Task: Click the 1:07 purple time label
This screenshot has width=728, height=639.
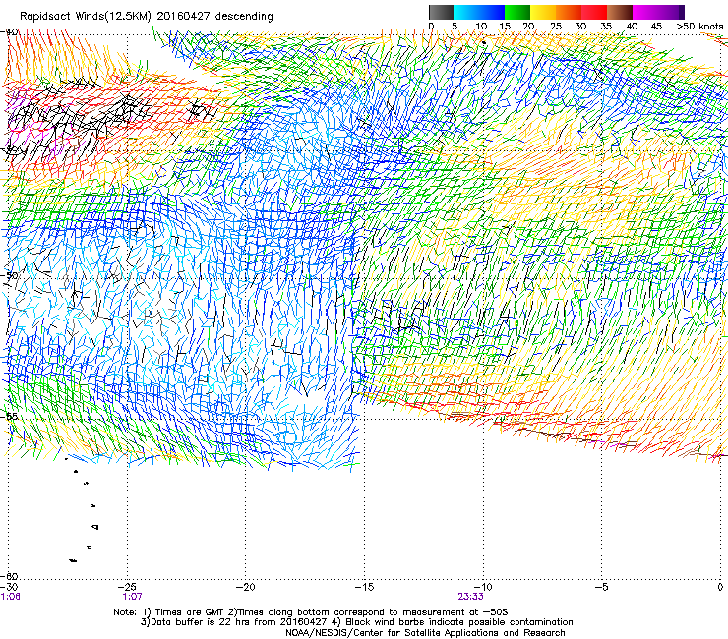Action: 132,597
